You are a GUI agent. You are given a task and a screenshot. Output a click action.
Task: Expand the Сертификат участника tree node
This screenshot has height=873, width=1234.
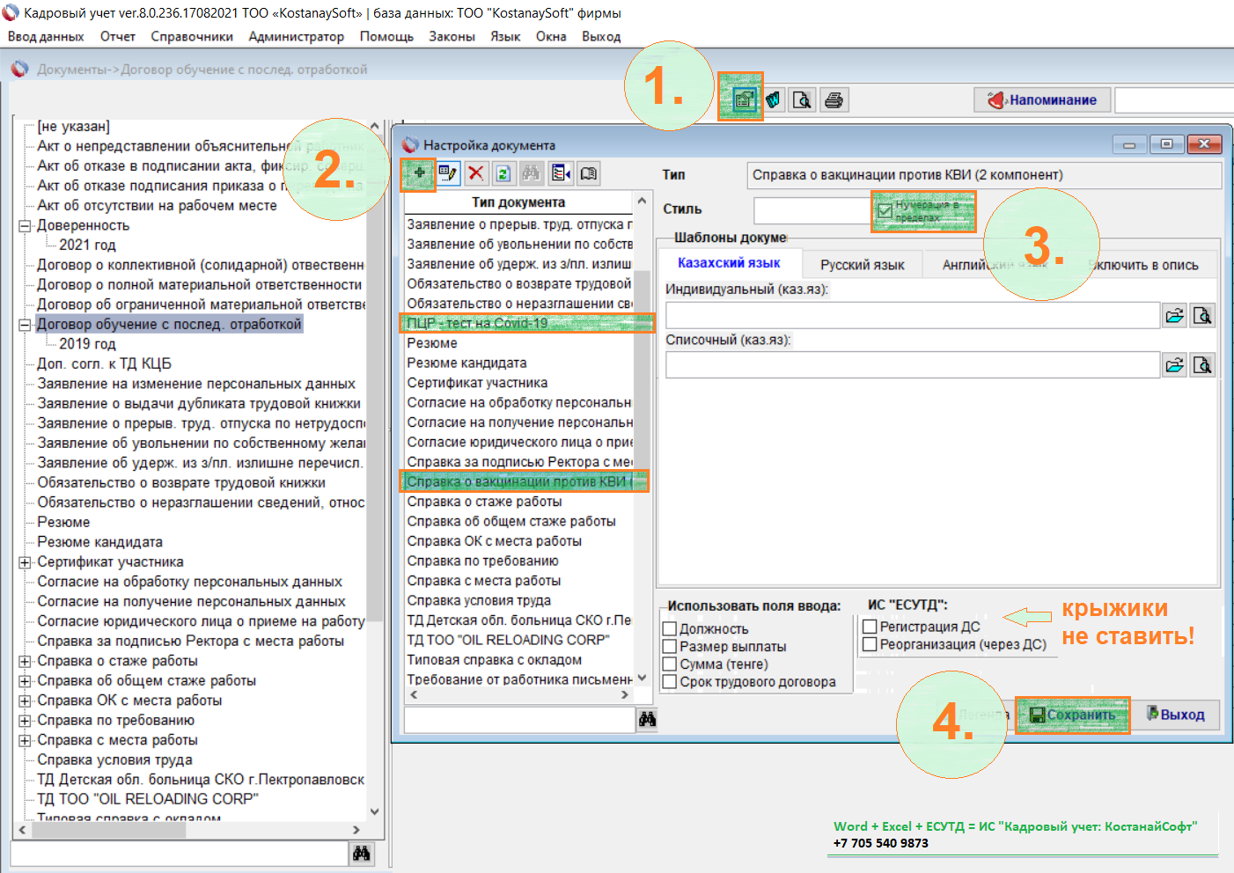[x=26, y=561]
